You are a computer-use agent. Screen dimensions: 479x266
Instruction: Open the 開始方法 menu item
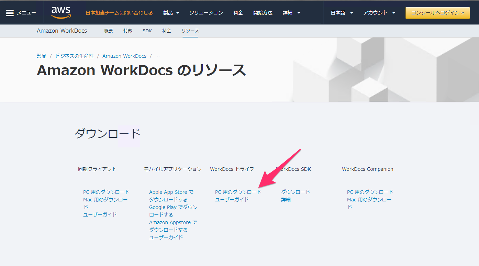tap(263, 12)
